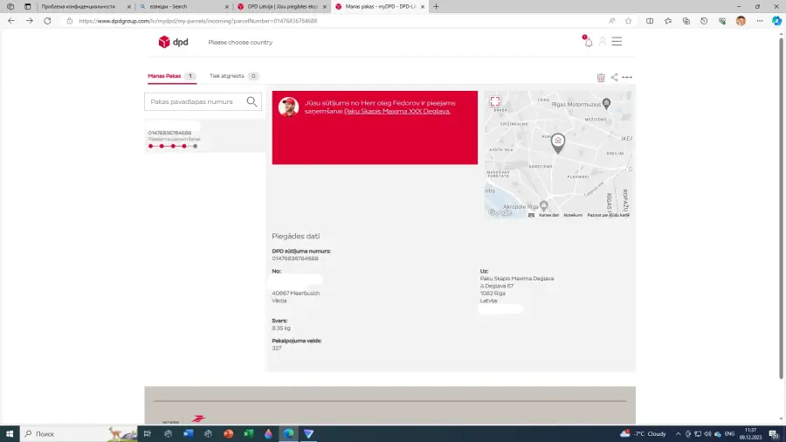Image resolution: width=786 pixels, height=442 pixels.
Task: Click the taskbar search box
Action: click(x=79, y=433)
